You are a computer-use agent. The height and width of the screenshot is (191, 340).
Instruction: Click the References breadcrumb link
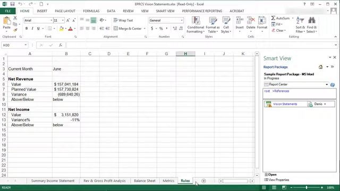point(282,91)
